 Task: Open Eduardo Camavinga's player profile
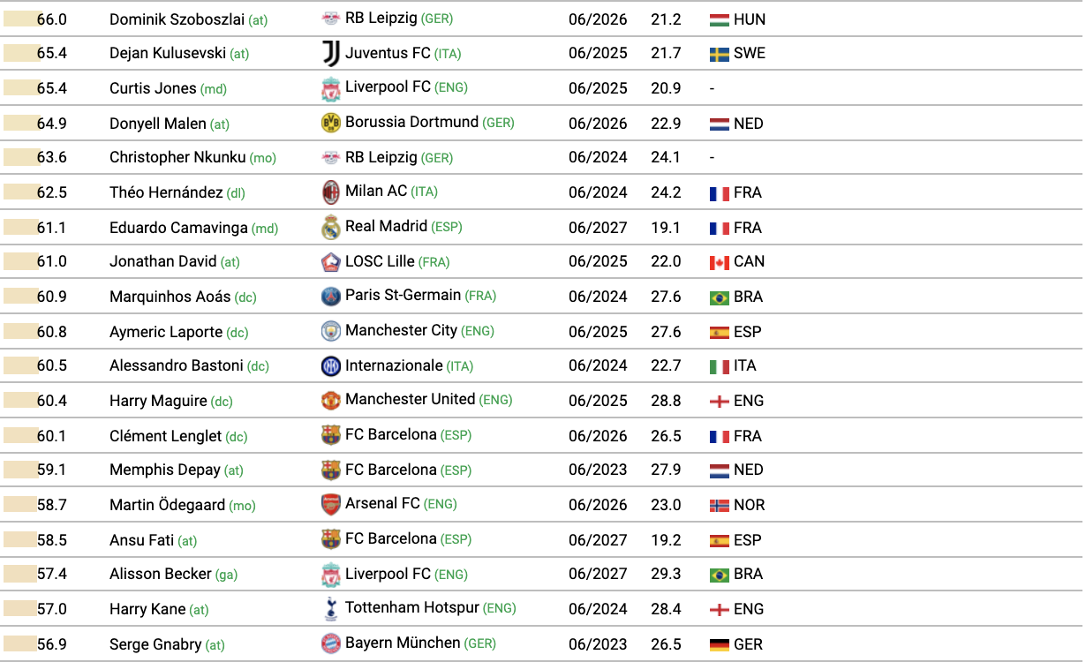tap(178, 228)
